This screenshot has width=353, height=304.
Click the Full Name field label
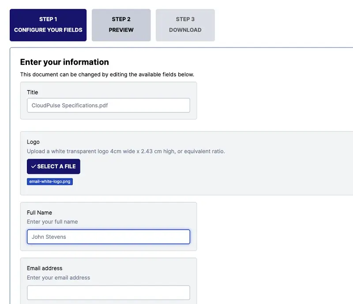coord(40,212)
